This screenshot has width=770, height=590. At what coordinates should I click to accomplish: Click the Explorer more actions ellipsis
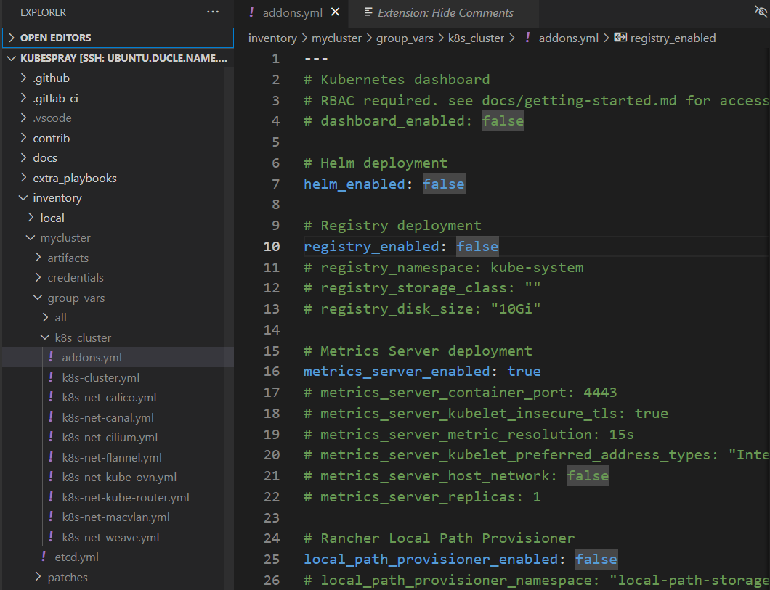pos(212,12)
